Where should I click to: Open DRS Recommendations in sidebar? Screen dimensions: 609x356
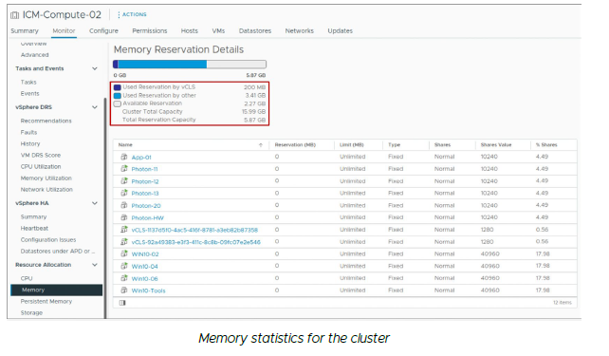pos(46,121)
